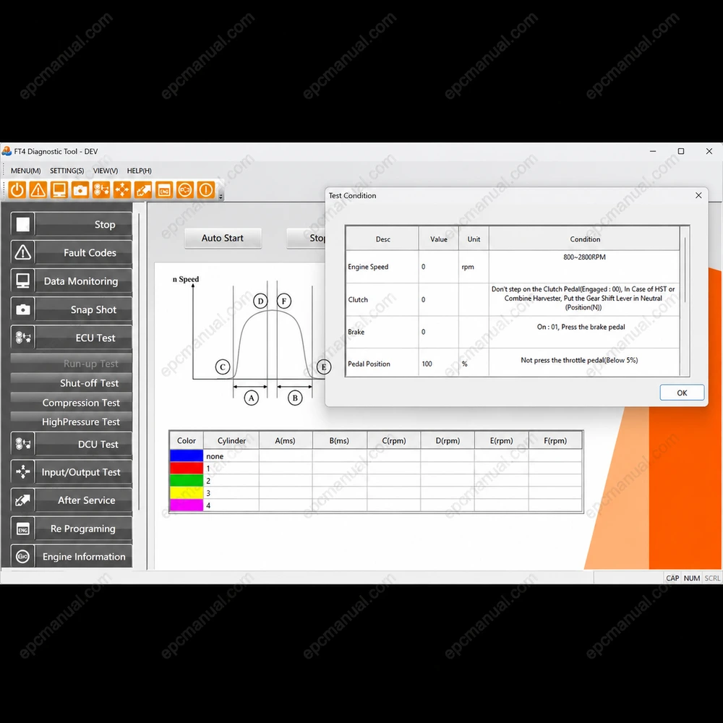Click the C(rpm) column header
Image resolution: width=723 pixels, height=723 pixels.
pyautogui.click(x=394, y=440)
